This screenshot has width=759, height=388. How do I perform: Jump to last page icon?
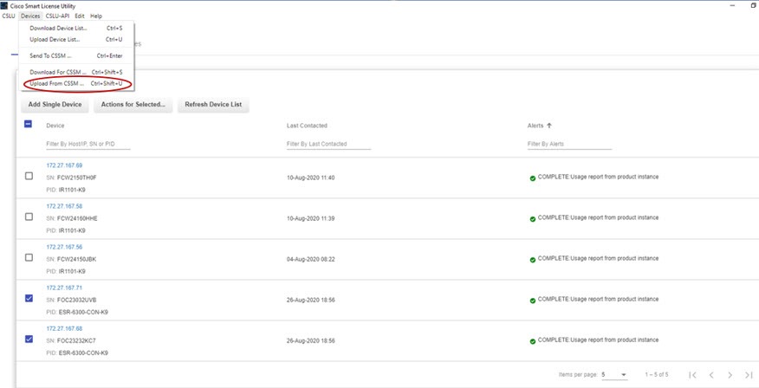pos(749,374)
